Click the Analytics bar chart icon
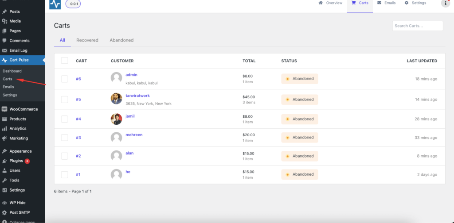 coord(4,129)
